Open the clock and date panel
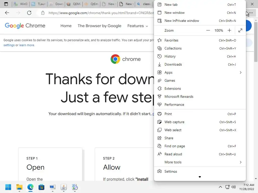 [247, 187]
